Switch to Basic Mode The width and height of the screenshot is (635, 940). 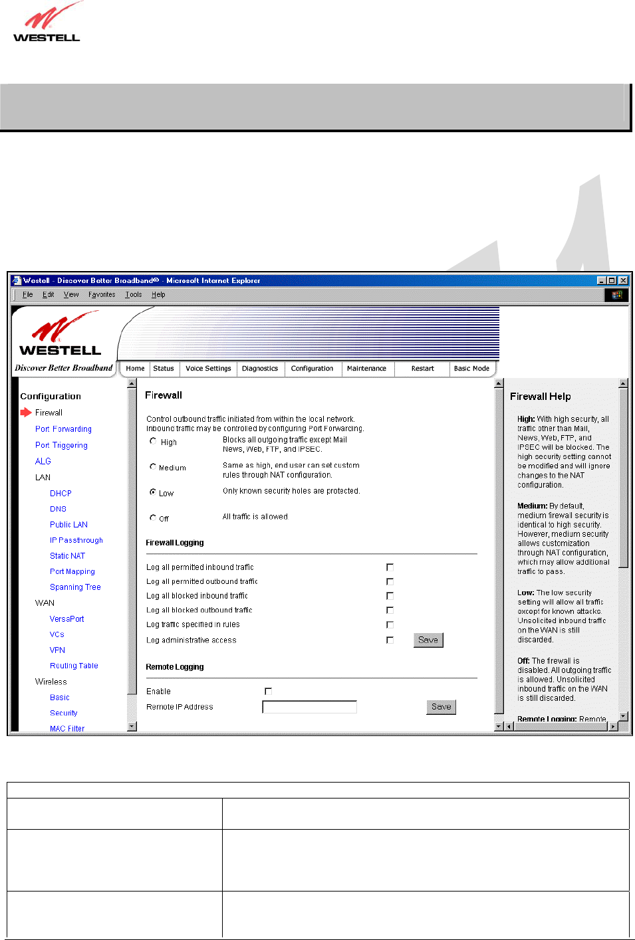471,369
